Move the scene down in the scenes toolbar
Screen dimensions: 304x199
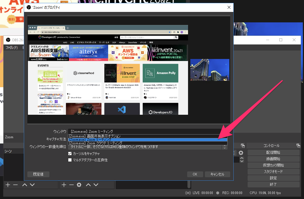pos(32,185)
